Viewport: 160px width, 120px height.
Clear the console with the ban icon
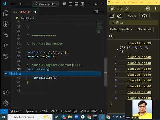click(119, 16)
